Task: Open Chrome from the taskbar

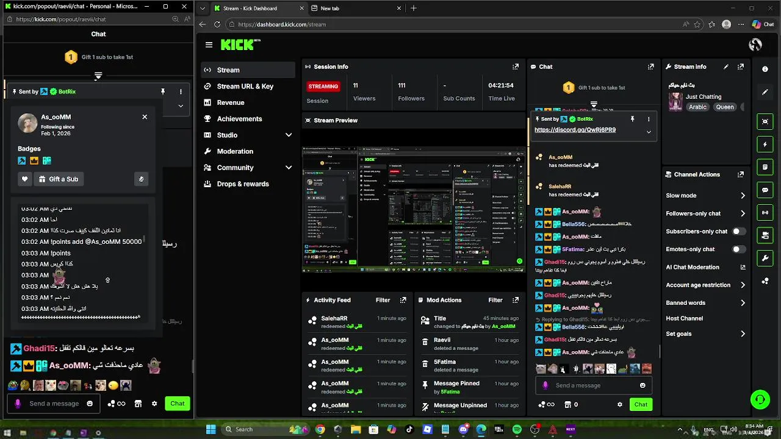Action: click(320, 429)
